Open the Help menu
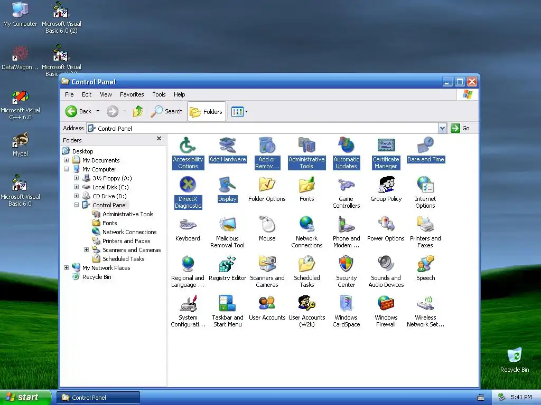Screen dimensions: 541x405 179,94
